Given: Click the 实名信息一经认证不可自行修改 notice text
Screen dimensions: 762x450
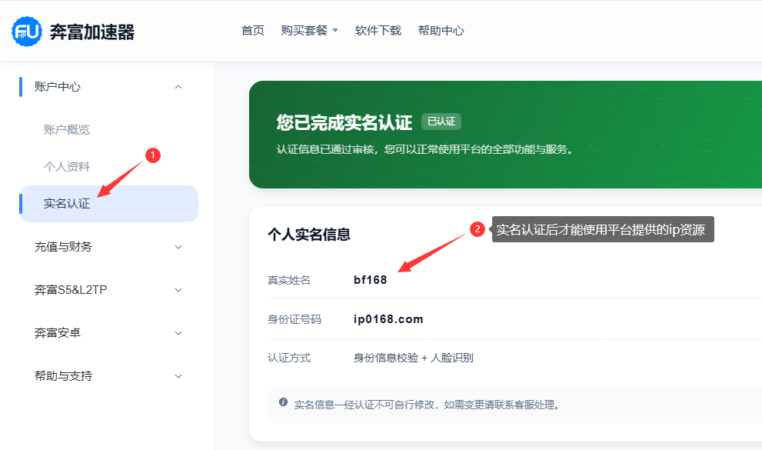Looking at the screenshot, I should click(x=427, y=405).
